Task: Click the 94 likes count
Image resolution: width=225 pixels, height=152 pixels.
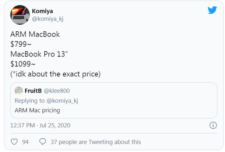Action: pos(25,142)
